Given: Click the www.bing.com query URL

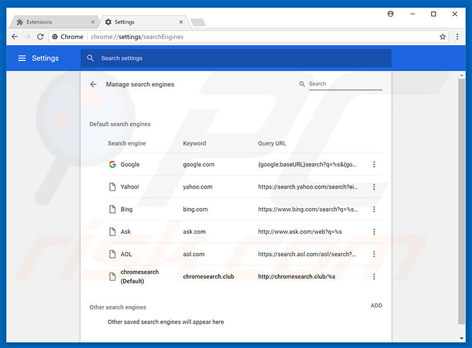Looking at the screenshot, I should [x=308, y=209].
